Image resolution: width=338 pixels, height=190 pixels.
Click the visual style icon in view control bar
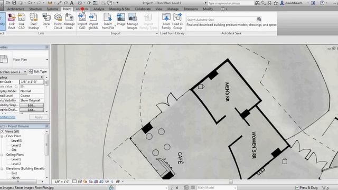tap(80, 182)
